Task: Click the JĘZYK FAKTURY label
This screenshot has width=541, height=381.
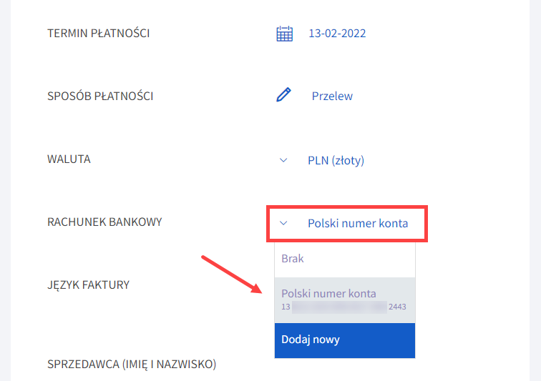Action: pos(88,284)
